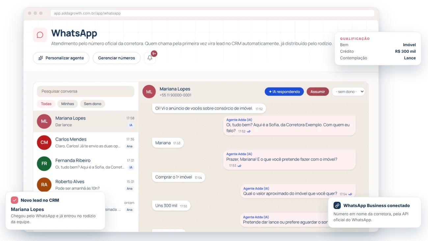Viewport: 428px width, 241px height.
Task: Click the message 'Comprar o 1º imóvel'
Action: point(178,177)
